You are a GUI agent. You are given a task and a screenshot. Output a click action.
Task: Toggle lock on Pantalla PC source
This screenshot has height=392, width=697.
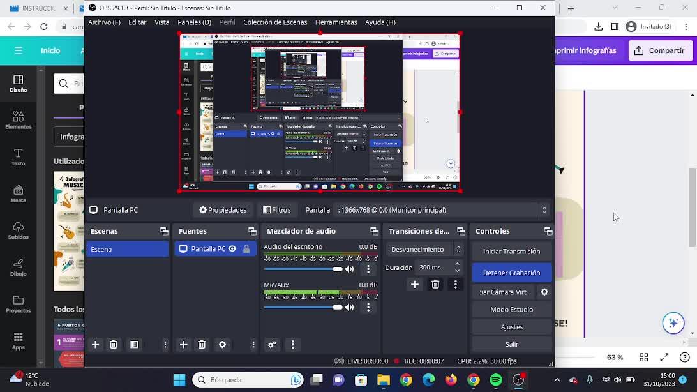pyautogui.click(x=246, y=249)
